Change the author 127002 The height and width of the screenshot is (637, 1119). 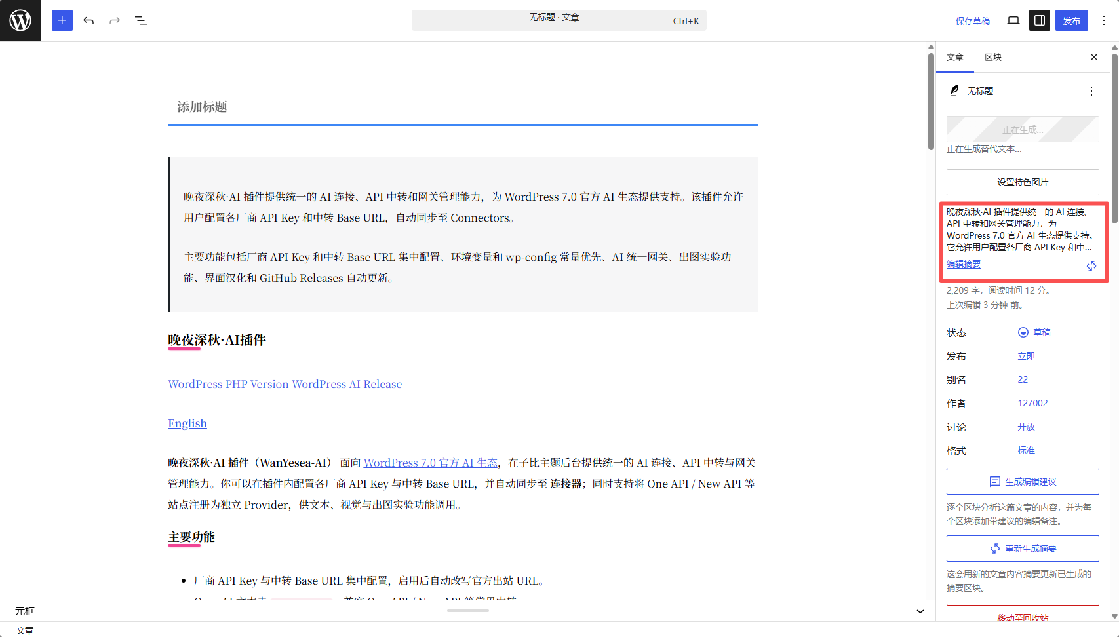1032,403
